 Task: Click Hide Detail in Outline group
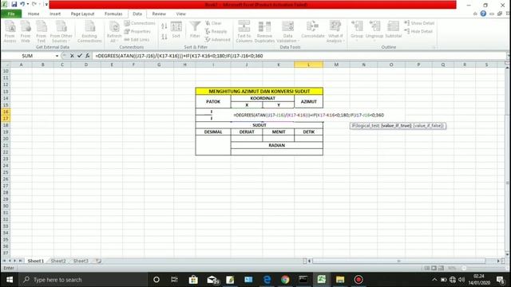tap(418, 31)
